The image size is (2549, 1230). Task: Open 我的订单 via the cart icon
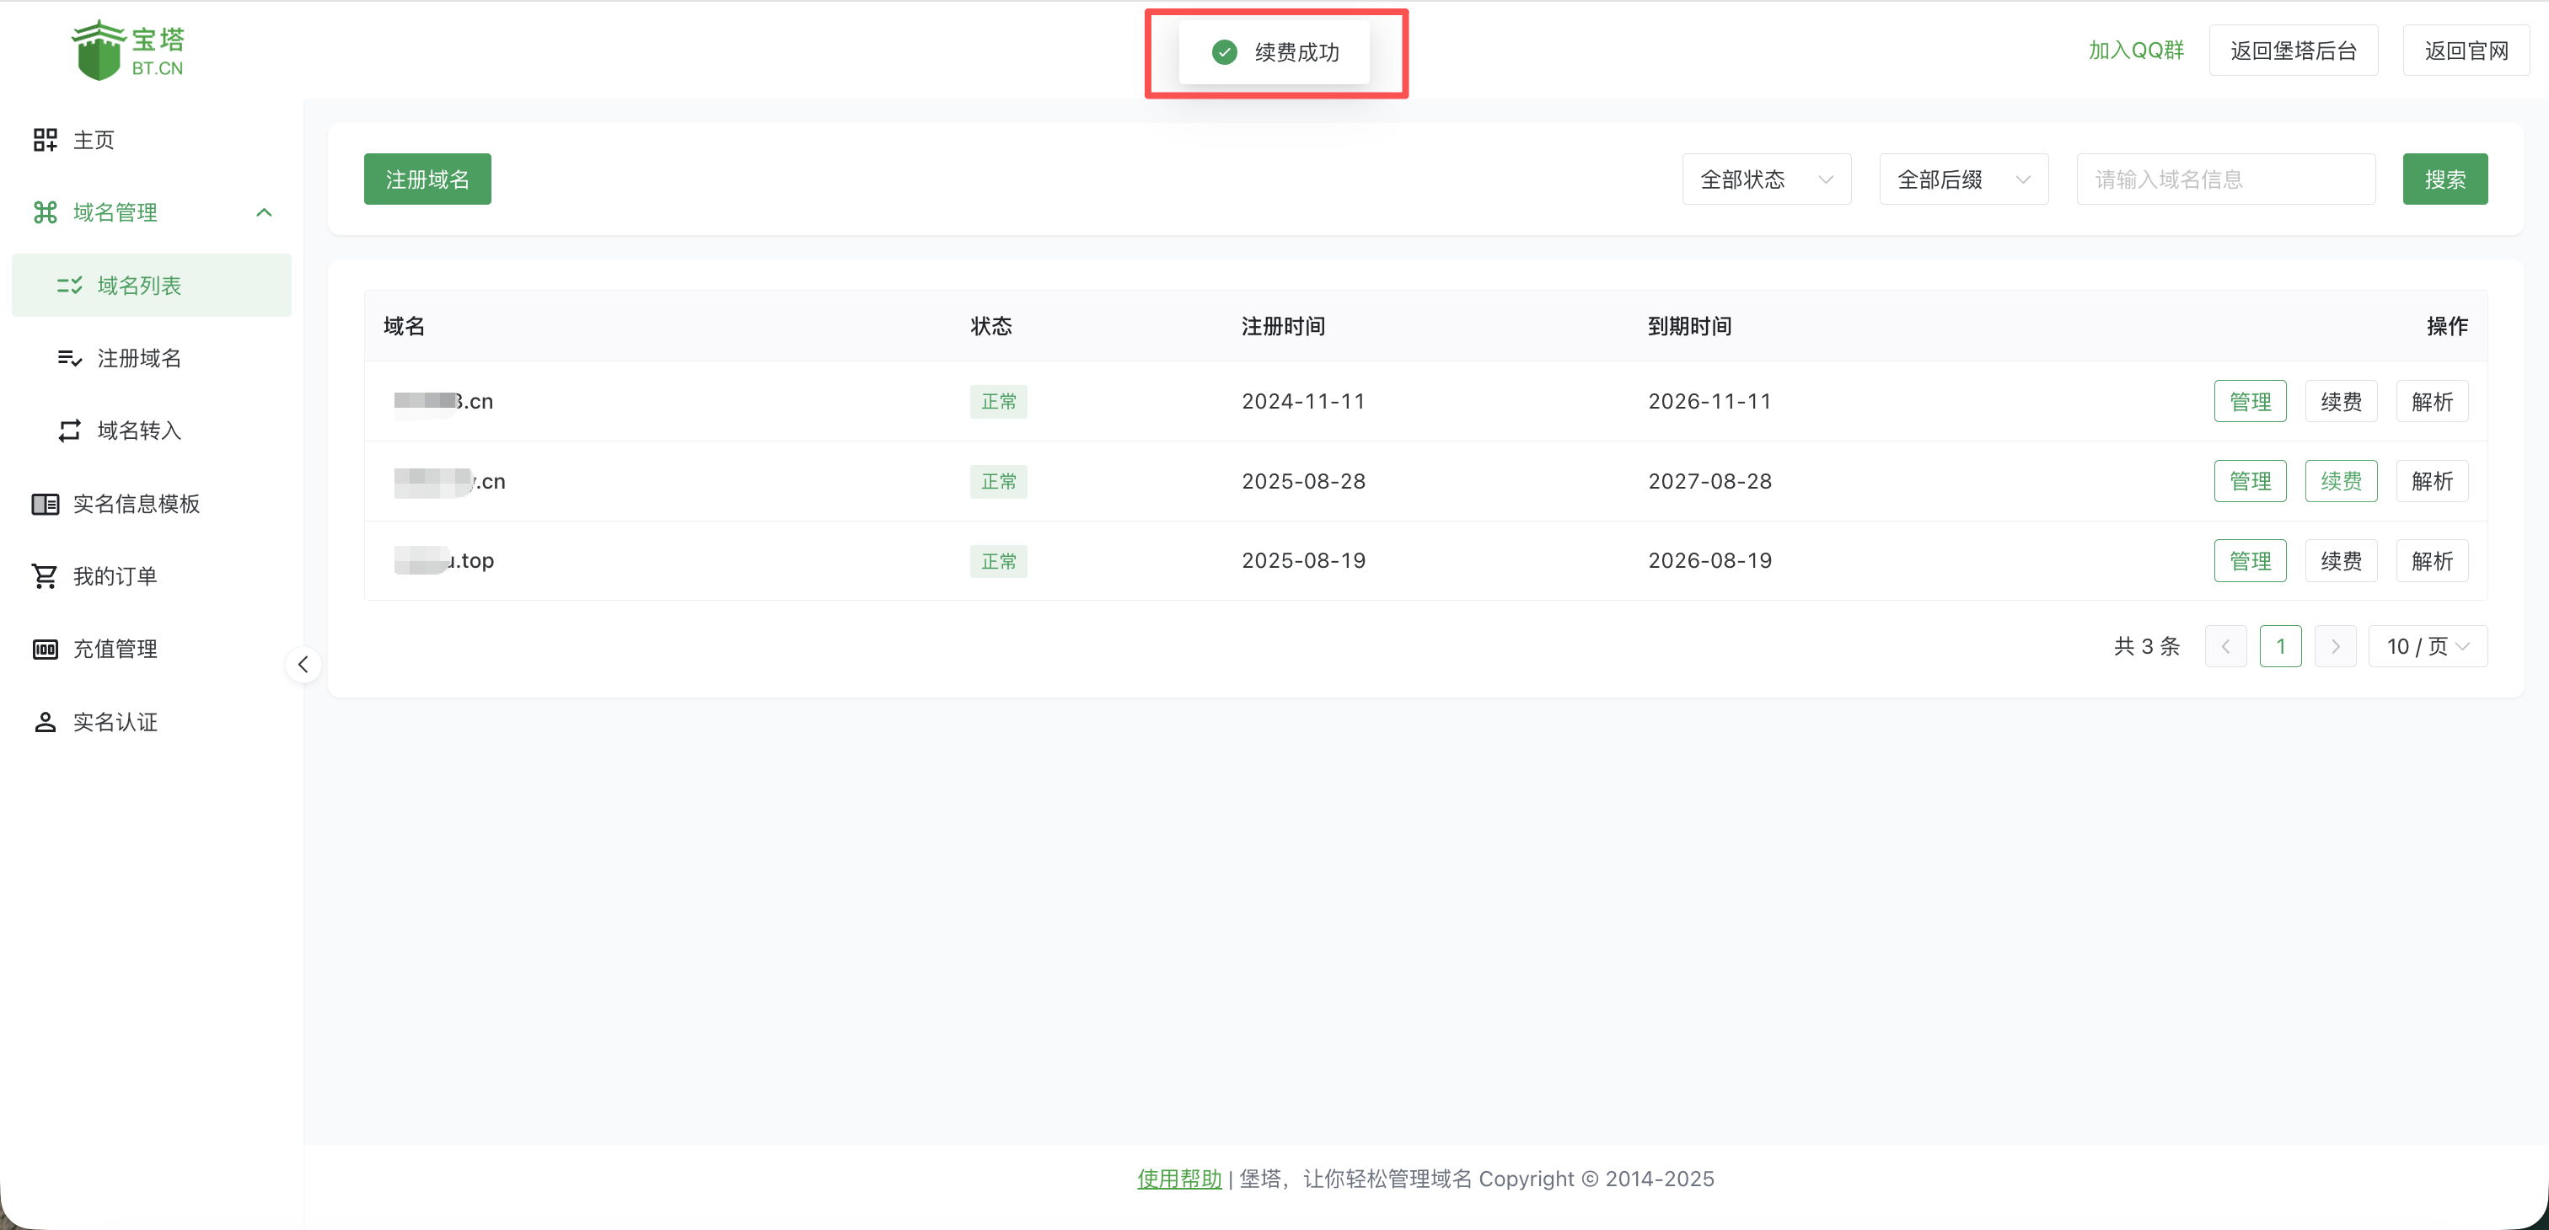[x=115, y=576]
